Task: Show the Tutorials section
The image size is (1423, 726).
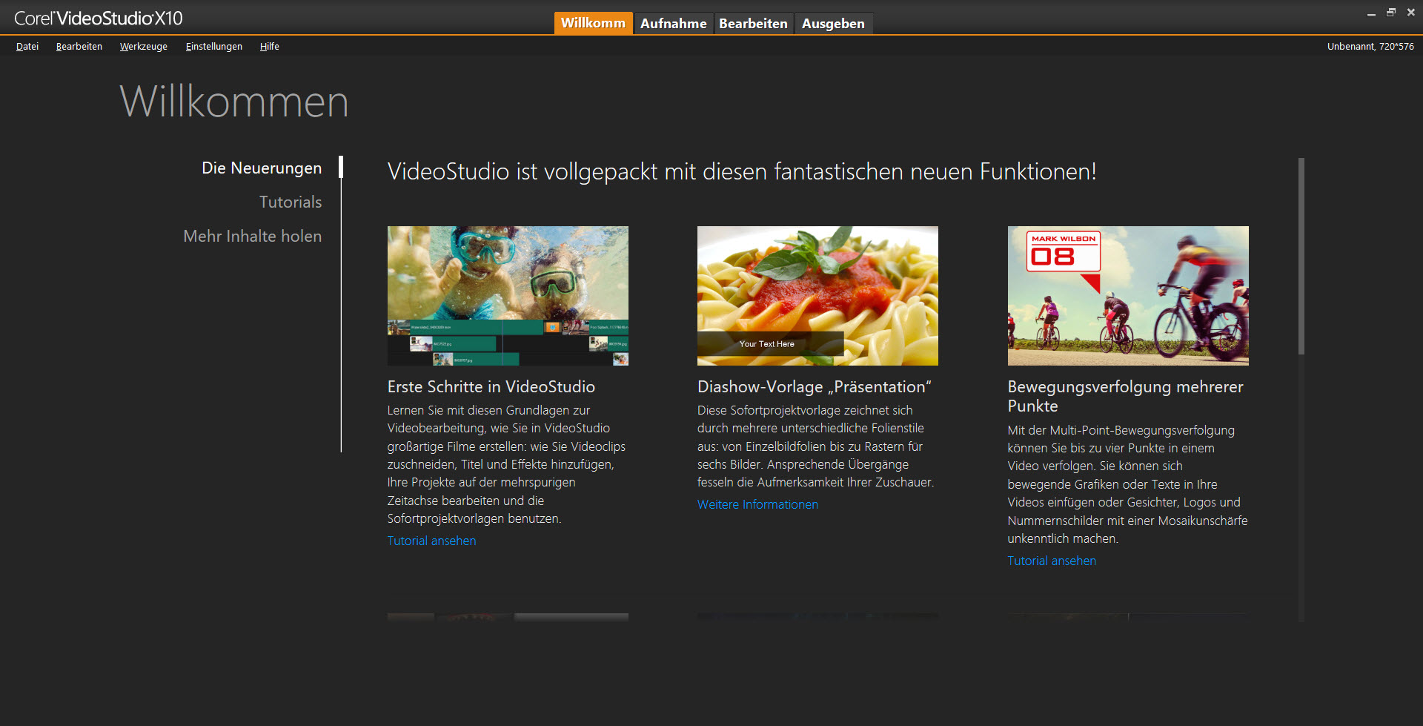Action: pos(291,202)
